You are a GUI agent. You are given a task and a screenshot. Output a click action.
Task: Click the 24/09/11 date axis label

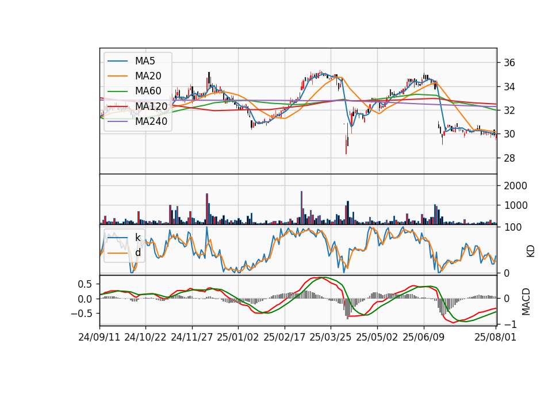(x=99, y=337)
